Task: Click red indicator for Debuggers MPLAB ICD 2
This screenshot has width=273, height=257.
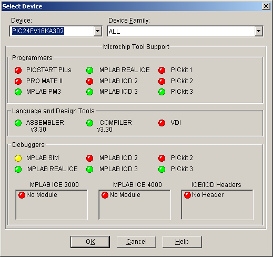Action: click(x=90, y=158)
